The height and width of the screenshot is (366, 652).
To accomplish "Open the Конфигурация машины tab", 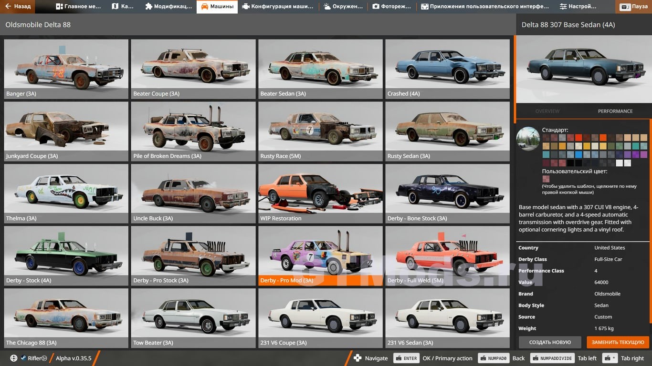I will pos(278,7).
